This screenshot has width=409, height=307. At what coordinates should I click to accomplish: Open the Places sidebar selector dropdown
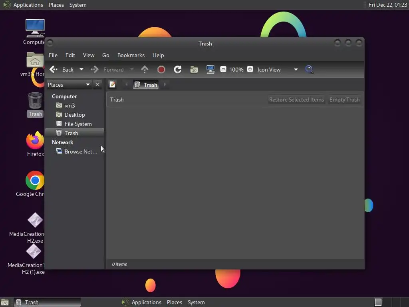point(69,85)
